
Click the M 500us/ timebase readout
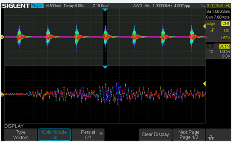53,6
